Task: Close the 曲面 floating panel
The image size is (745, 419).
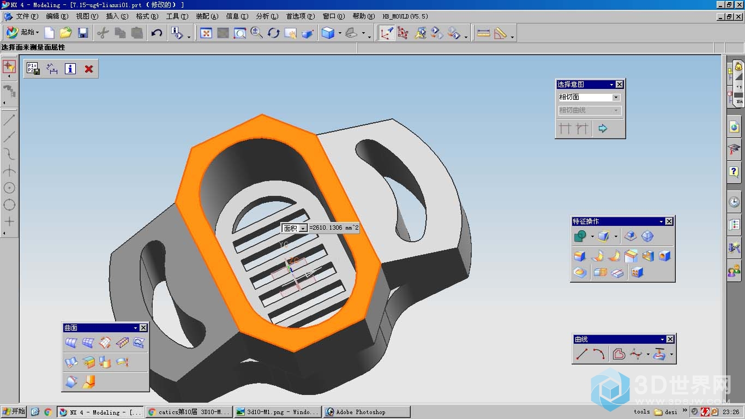Action: coord(143,328)
